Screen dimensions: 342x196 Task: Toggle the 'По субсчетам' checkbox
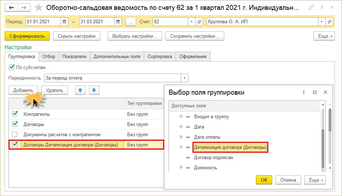click(x=12, y=67)
